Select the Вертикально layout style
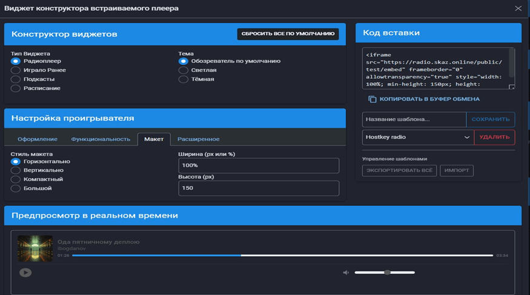Image resolution: width=530 pixels, height=295 pixels. pyautogui.click(x=16, y=170)
